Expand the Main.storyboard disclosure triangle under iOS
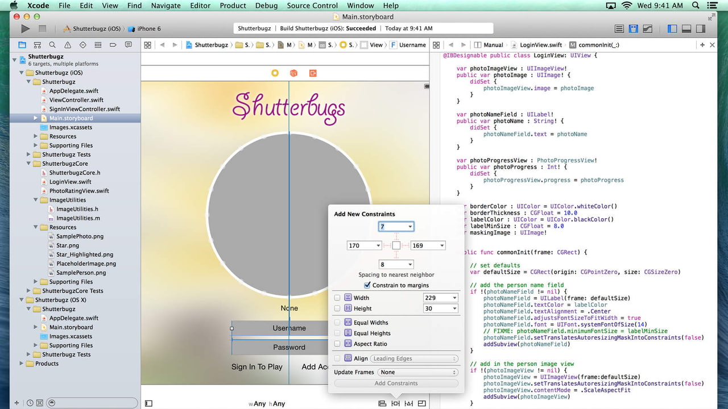This screenshot has height=409, width=728. tap(36, 118)
